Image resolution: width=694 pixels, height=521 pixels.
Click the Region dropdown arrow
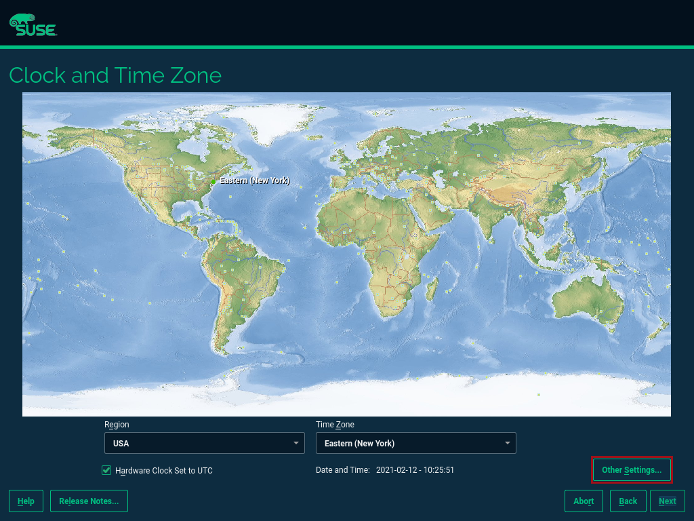pyautogui.click(x=297, y=442)
